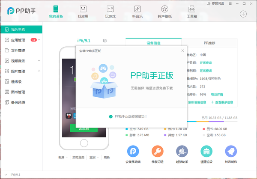
Task: Open 文件管理 in the sidebar
Action: (x=21, y=51)
